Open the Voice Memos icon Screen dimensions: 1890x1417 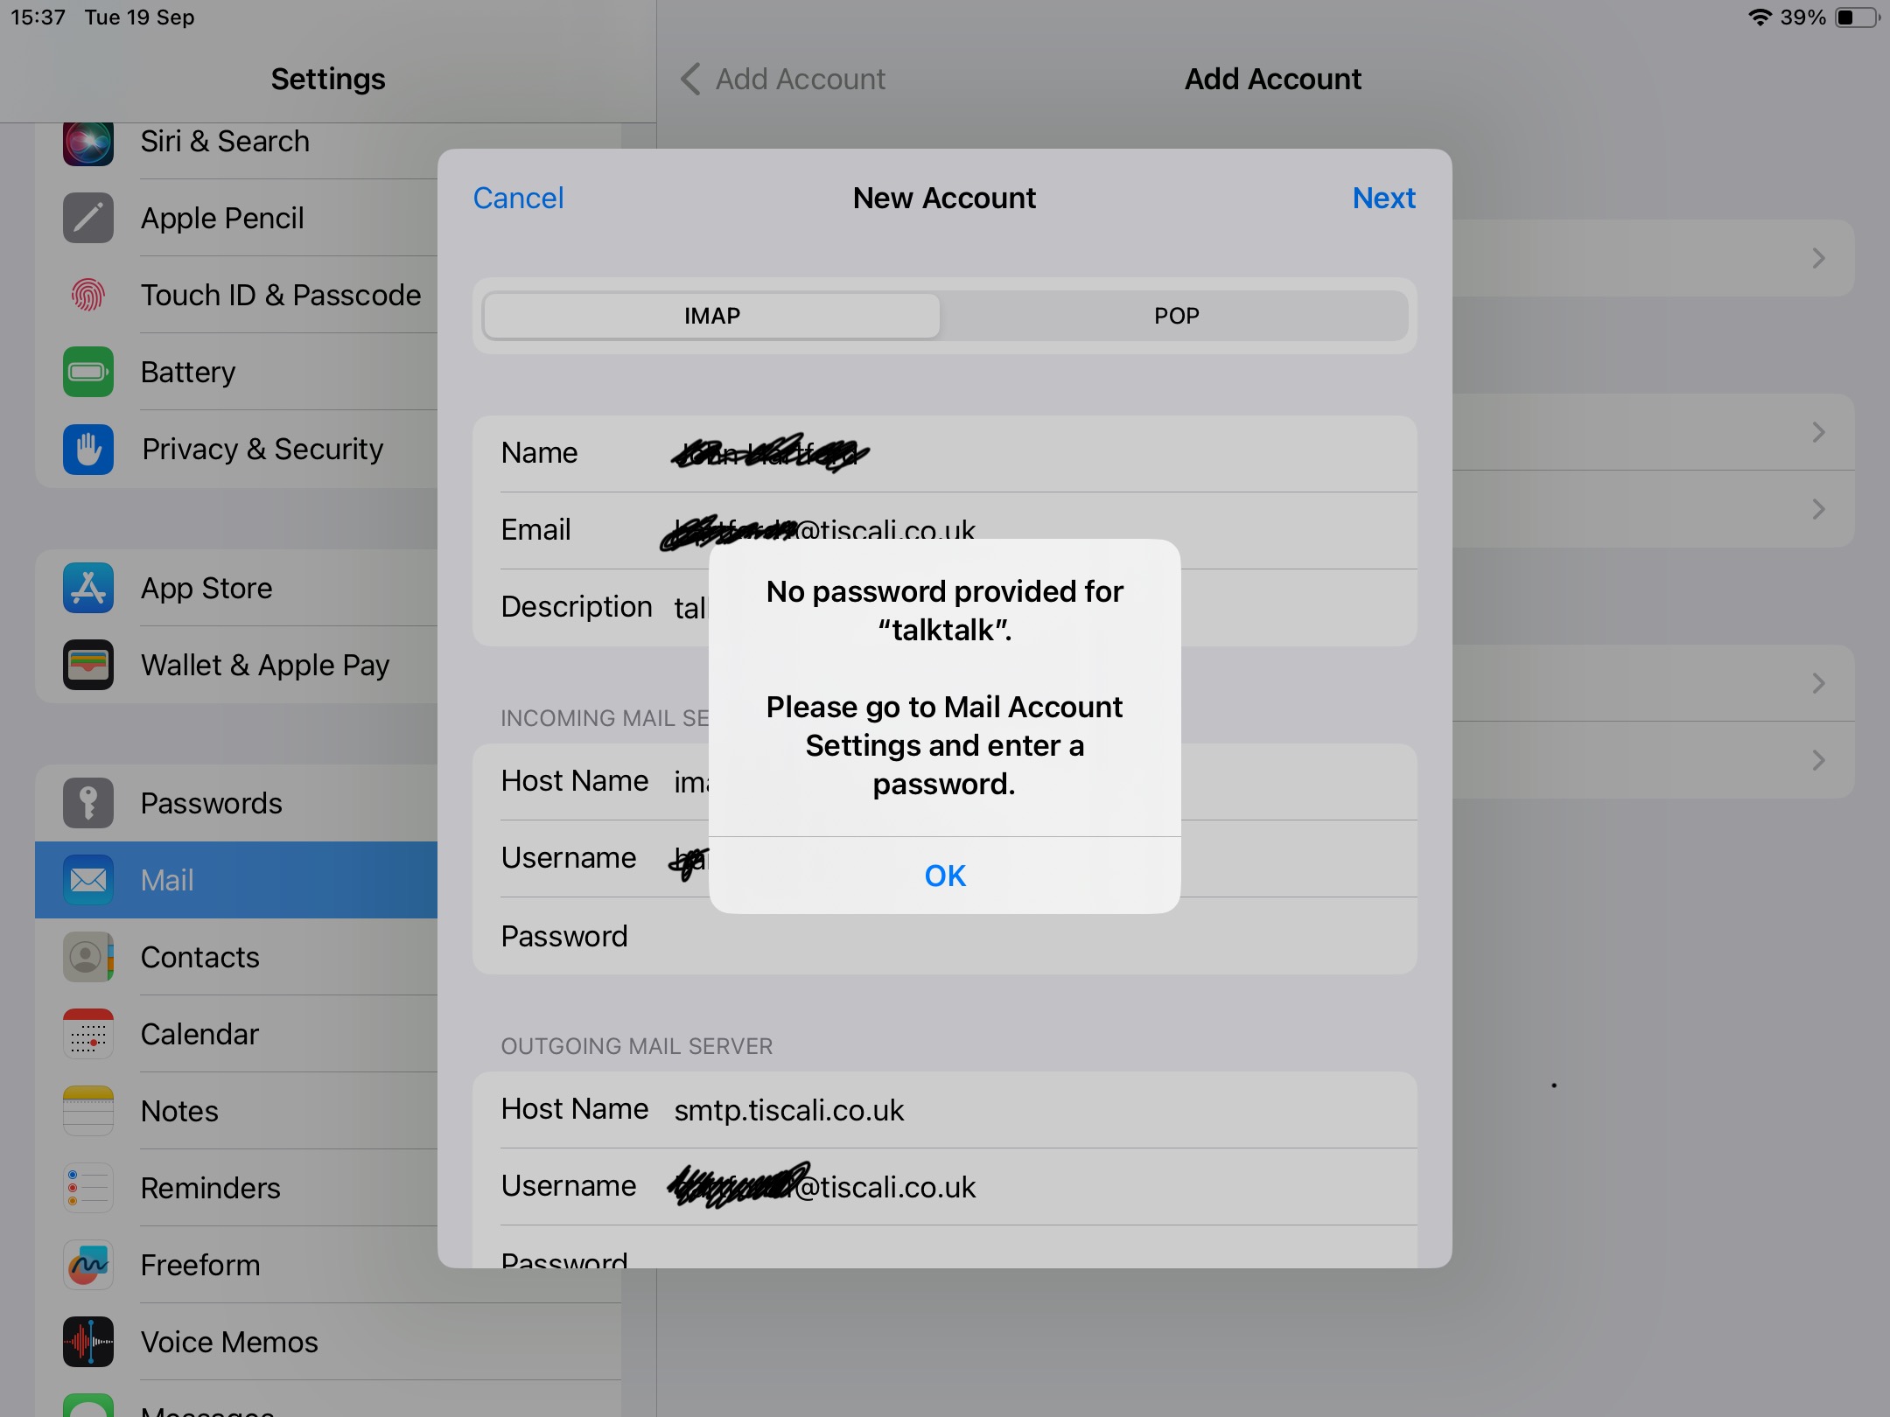point(87,1342)
